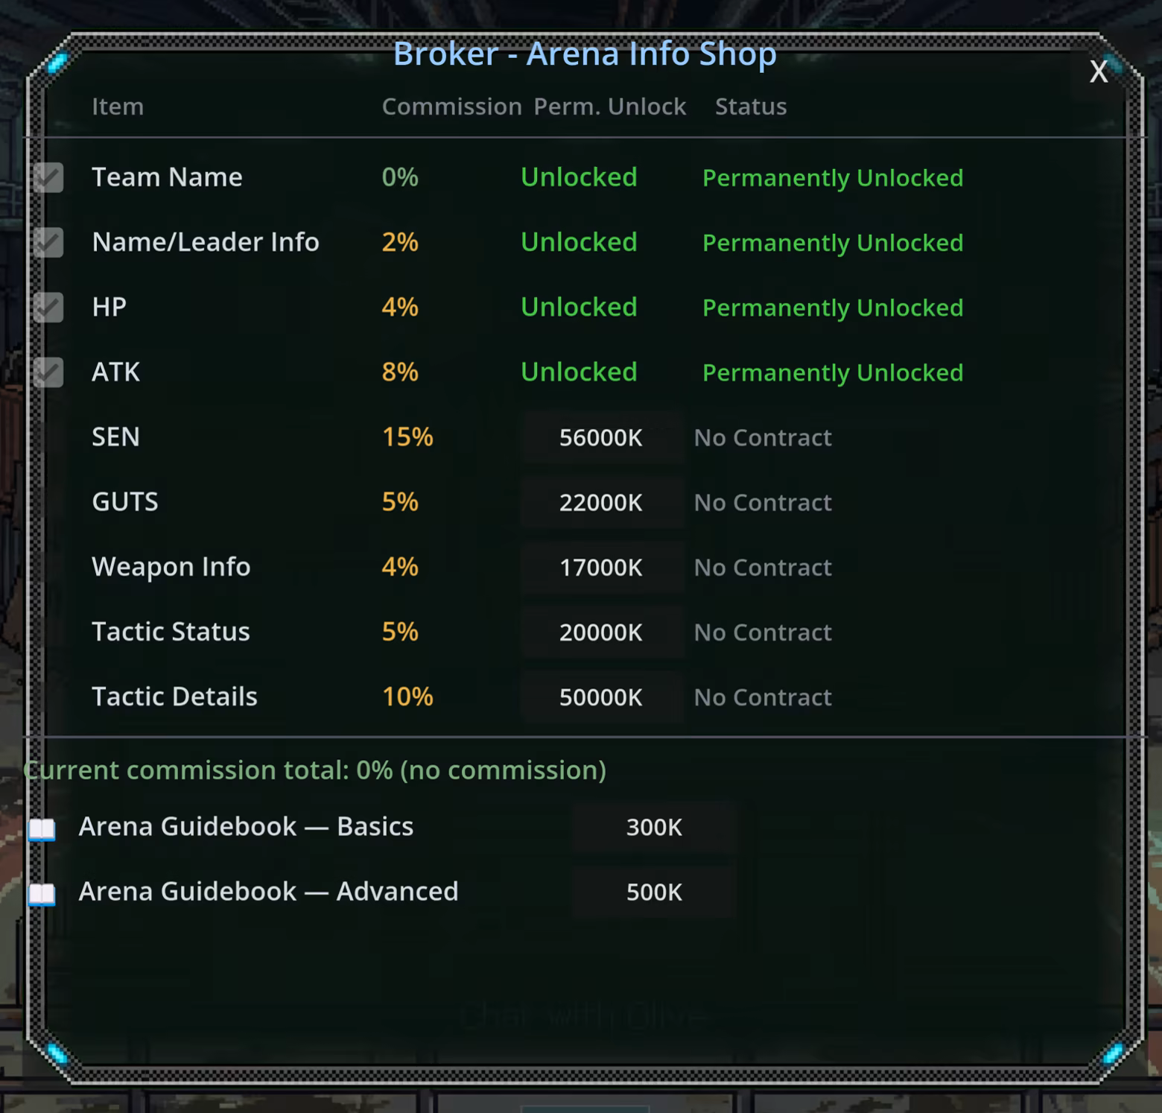
Task: Purchase GUTS unlock for 22000K
Action: [x=601, y=503]
